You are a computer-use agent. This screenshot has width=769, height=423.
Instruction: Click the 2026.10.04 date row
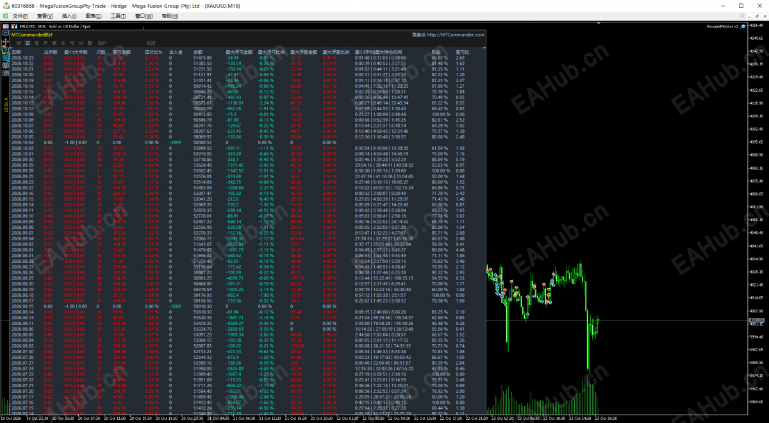click(x=22, y=142)
